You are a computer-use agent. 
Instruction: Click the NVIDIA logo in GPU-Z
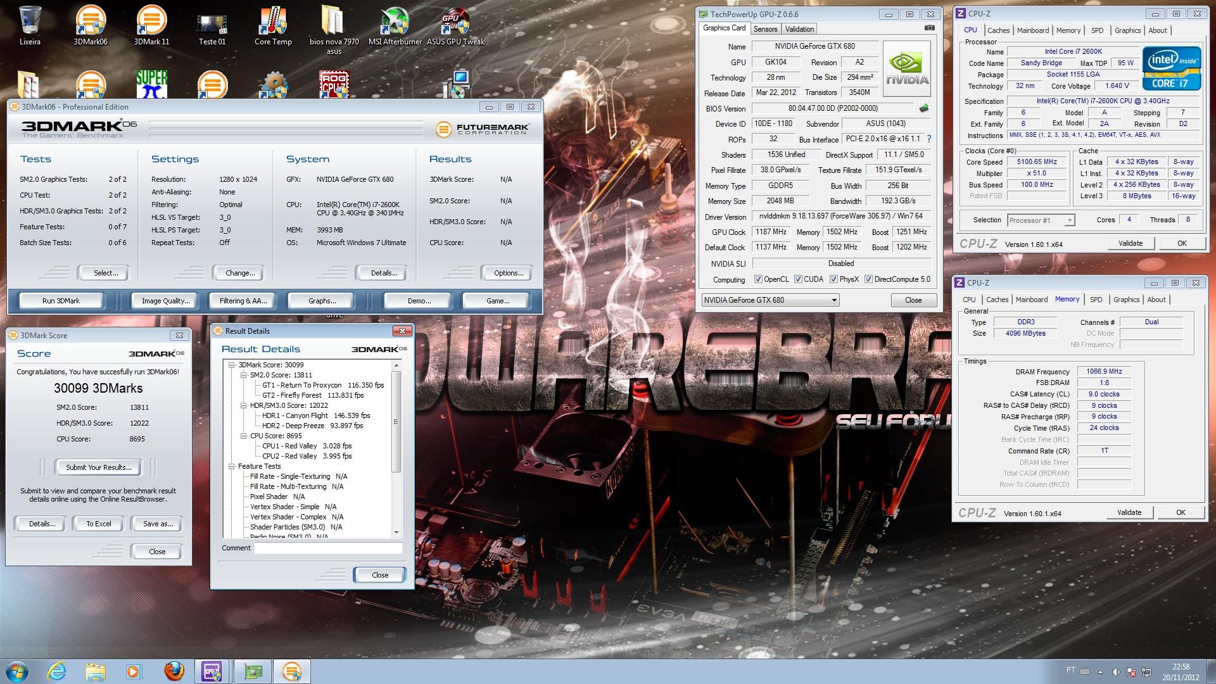(907, 69)
